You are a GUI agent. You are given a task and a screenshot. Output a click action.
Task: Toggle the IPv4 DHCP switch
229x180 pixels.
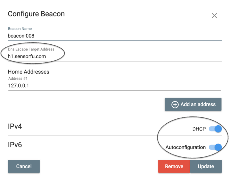pos(215,129)
